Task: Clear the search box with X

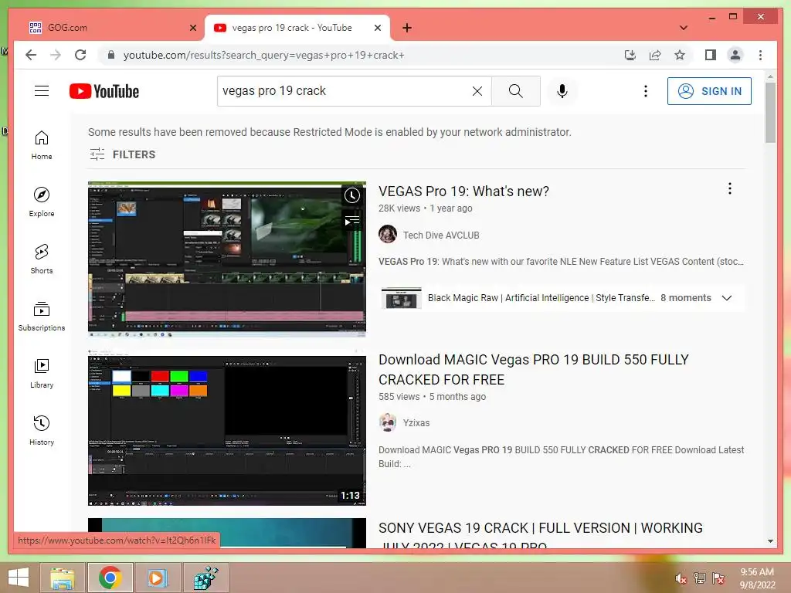Action: 477,91
